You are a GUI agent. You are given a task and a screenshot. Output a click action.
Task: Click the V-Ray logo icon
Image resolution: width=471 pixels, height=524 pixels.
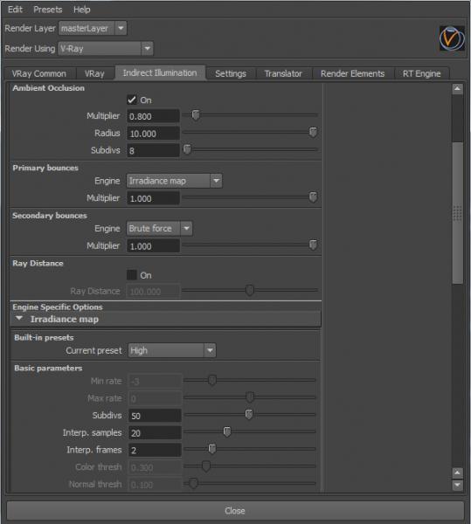[452, 38]
